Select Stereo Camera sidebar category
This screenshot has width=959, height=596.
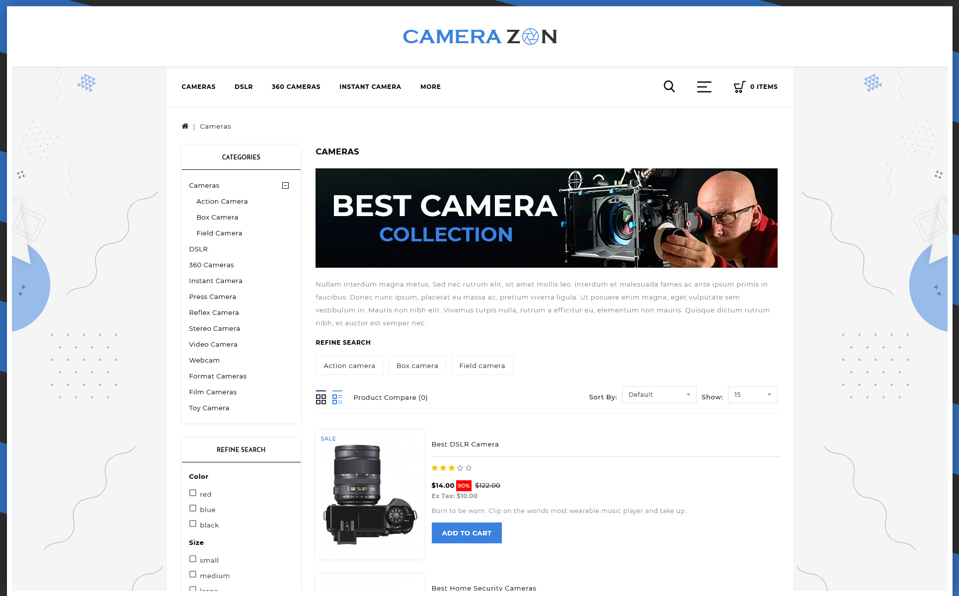click(x=214, y=328)
